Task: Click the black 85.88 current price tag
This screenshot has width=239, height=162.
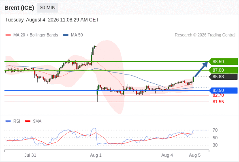Action: point(223,77)
